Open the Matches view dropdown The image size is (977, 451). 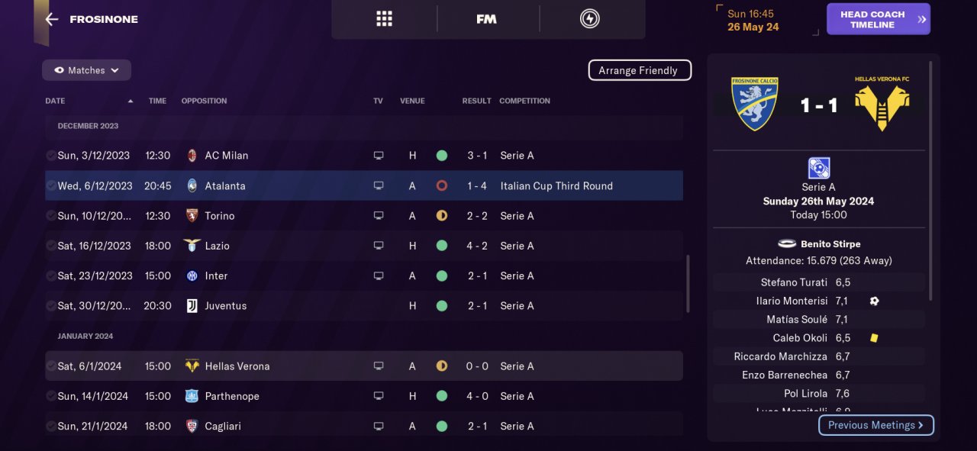[x=86, y=70]
